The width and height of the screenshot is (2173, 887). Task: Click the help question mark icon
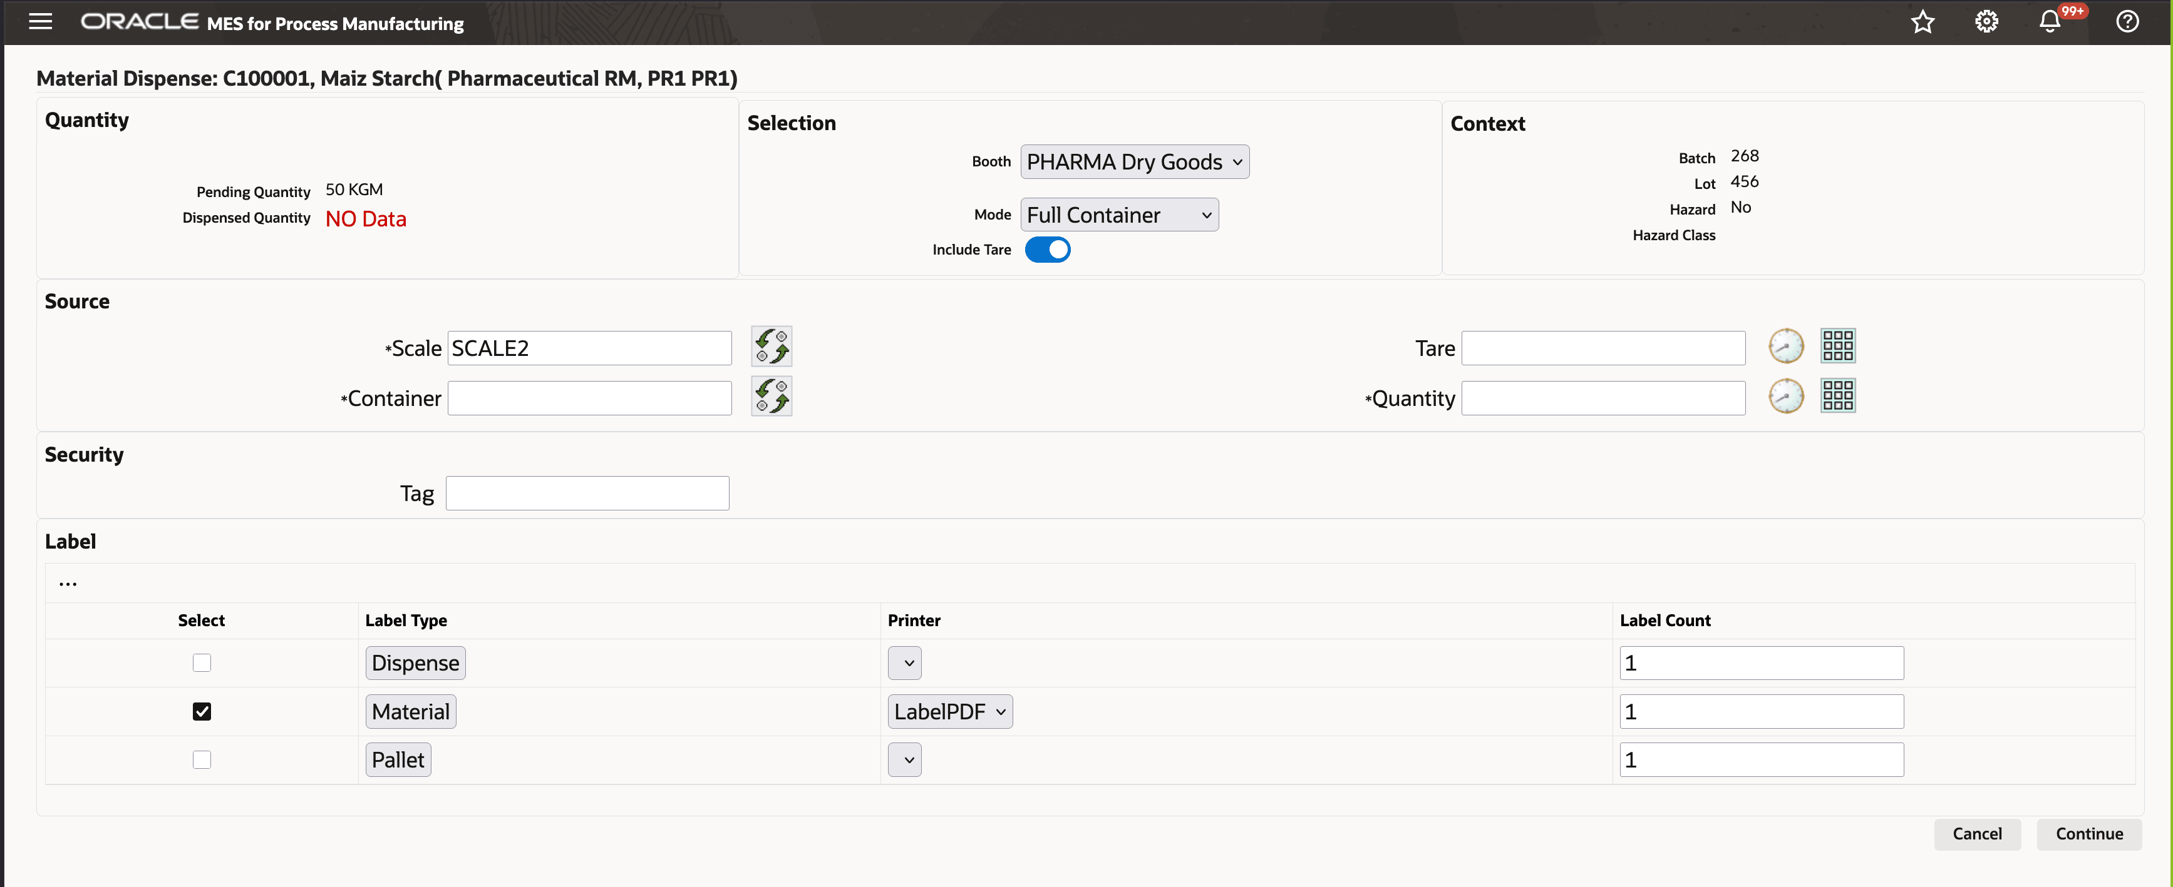click(x=2127, y=22)
